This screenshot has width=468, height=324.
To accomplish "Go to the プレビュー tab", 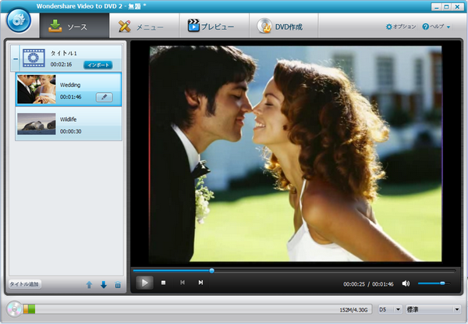I will [214, 27].
